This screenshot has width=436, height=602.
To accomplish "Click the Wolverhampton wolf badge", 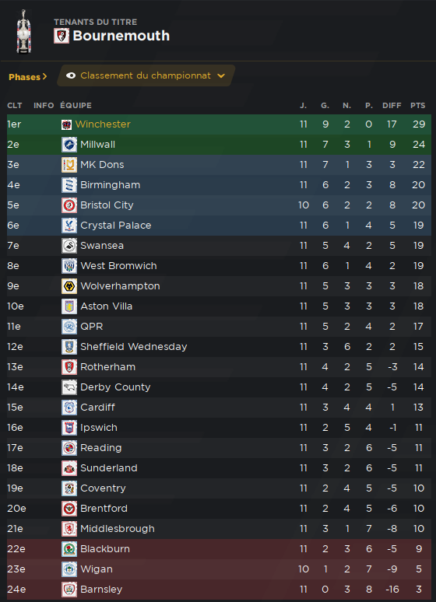I will click(69, 286).
